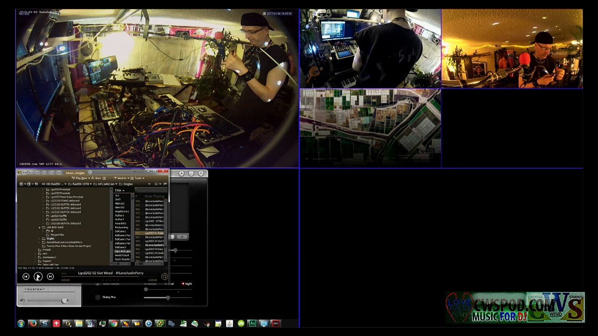Expand the mf1.talk2.lan breadcrumb dropdown
Viewport: 598px width, 336px height.
[116, 184]
